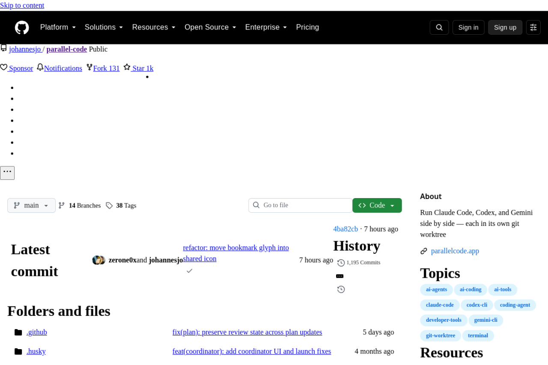Select the ai-tools topic tag

pos(503,290)
